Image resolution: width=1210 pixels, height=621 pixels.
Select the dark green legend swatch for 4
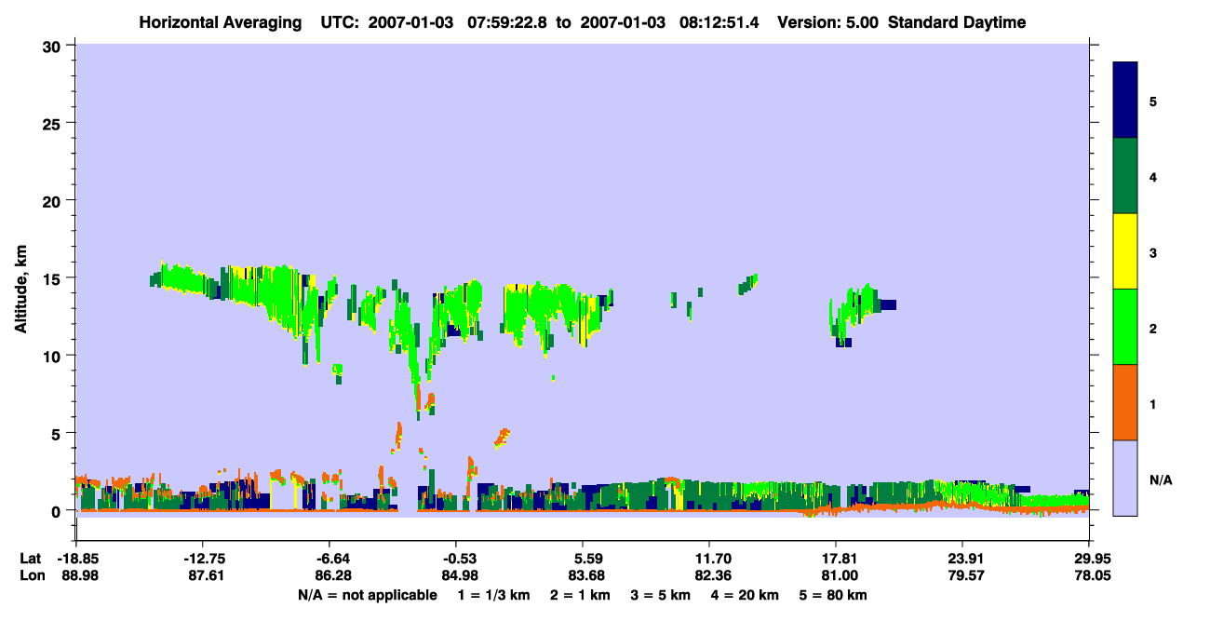pos(1125,176)
